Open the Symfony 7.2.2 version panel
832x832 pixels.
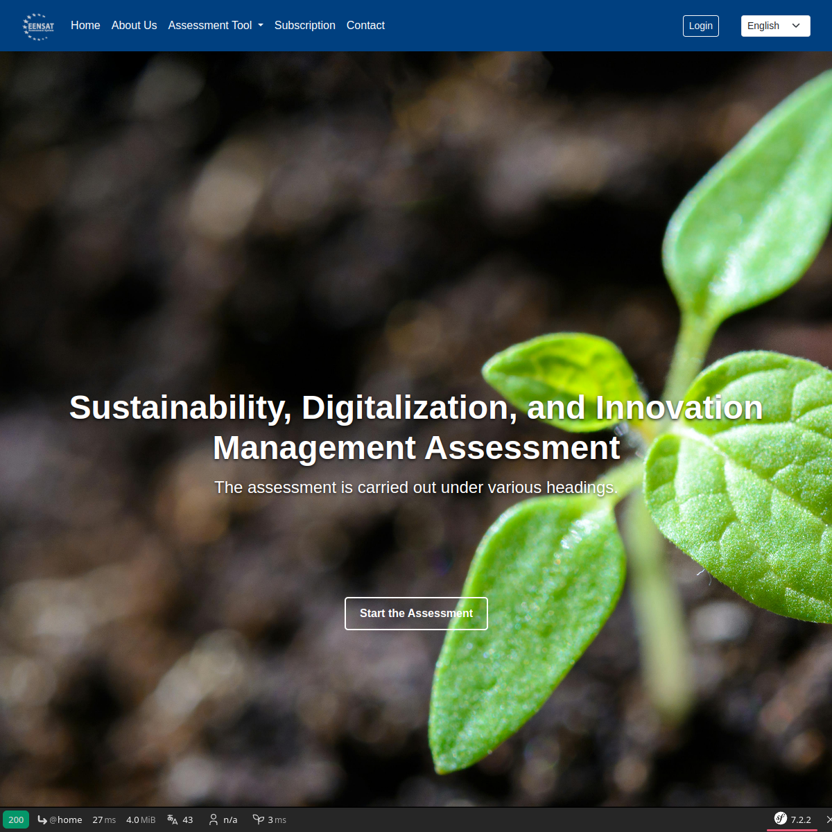coord(792,820)
